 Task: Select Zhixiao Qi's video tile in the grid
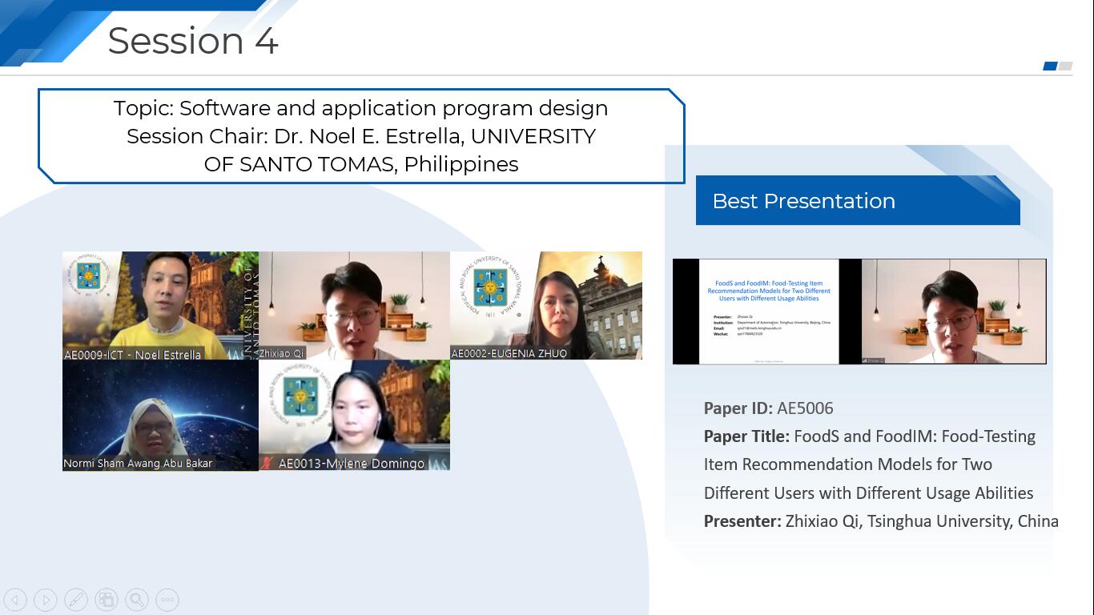(354, 306)
